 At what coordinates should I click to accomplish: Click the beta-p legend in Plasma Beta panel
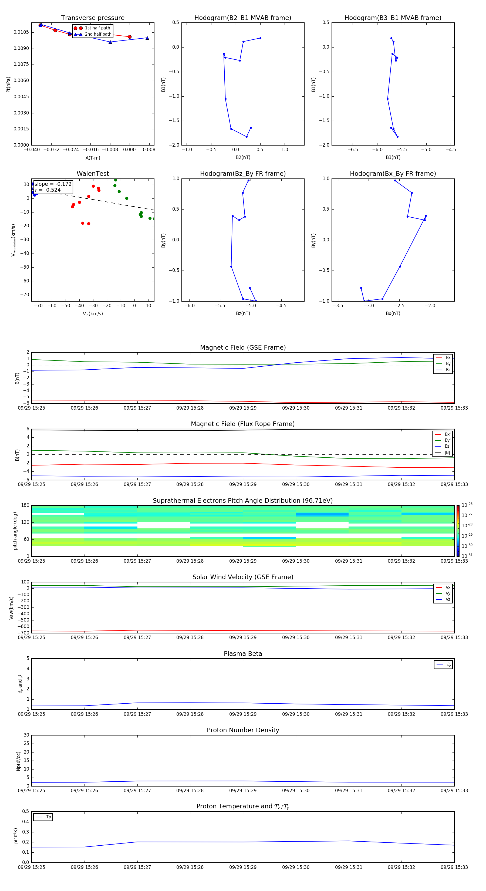pos(443,664)
